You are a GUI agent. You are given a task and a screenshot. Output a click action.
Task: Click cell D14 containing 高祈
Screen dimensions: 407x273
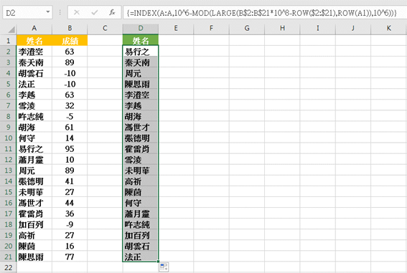(141, 181)
